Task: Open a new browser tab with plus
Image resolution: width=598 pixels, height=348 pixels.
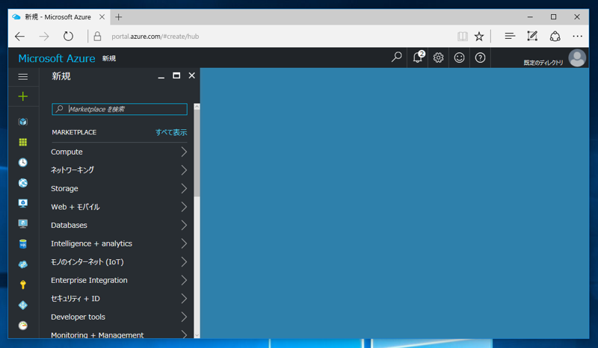Action: [x=119, y=16]
